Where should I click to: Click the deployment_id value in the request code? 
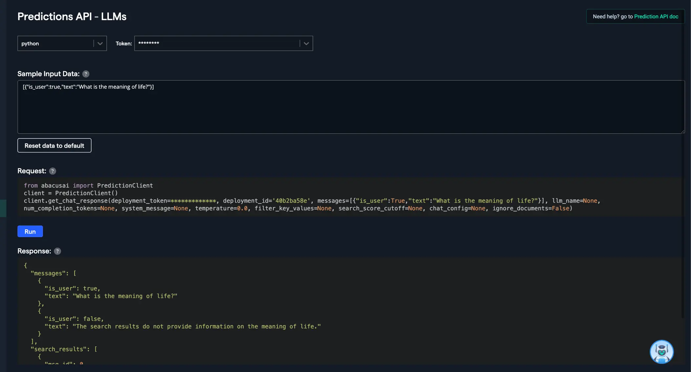[291, 201]
